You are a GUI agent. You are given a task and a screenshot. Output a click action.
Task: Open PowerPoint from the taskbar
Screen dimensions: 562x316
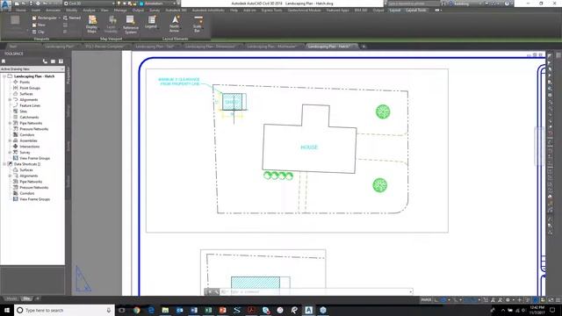tap(222, 310)
